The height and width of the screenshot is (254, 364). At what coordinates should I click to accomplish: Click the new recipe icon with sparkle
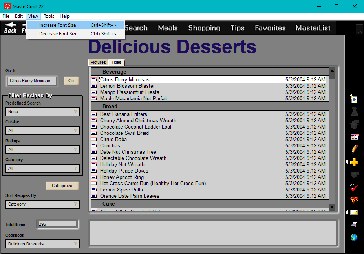(353, 99)
